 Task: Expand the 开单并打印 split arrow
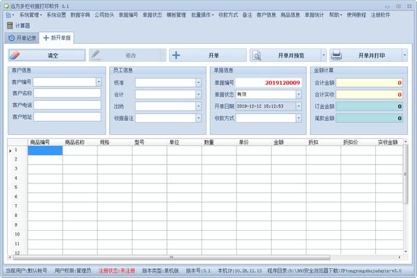404,56
